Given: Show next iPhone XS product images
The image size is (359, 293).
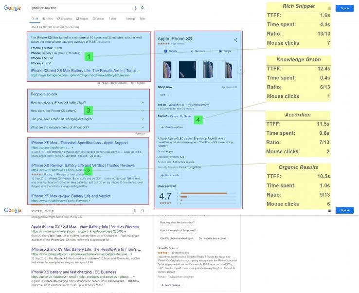Looking at the screenshot, I should [x=240, y=70].
